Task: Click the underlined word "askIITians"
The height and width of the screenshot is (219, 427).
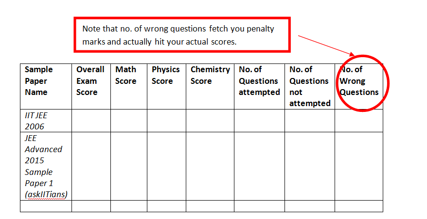Action: pos(46,195)
